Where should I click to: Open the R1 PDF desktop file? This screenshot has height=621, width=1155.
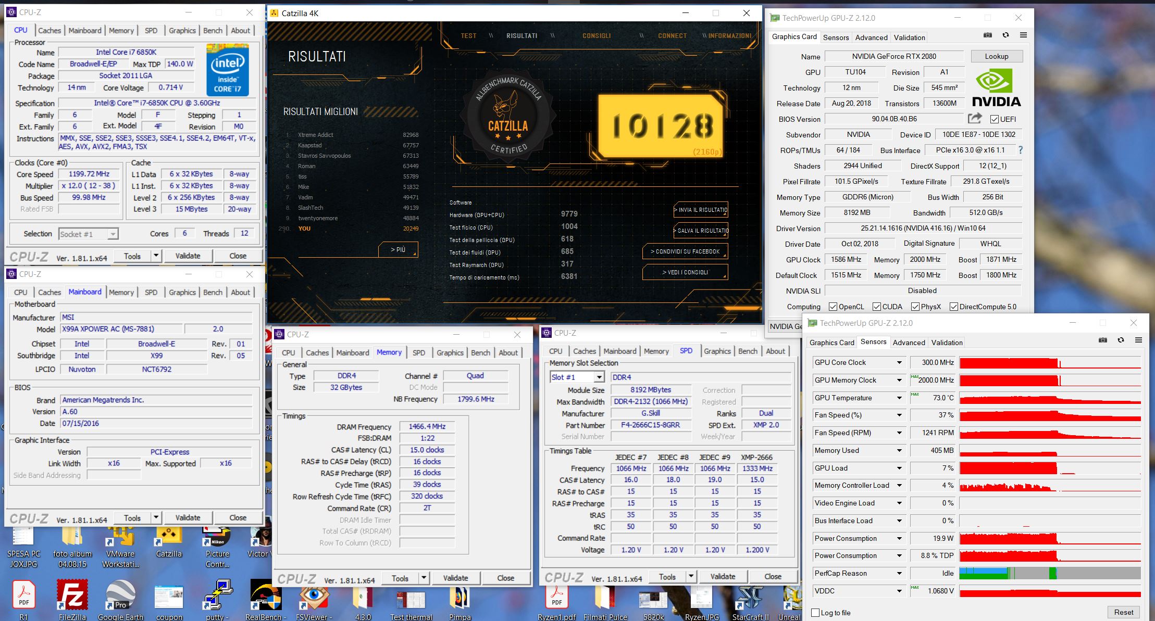pos(24,600)
